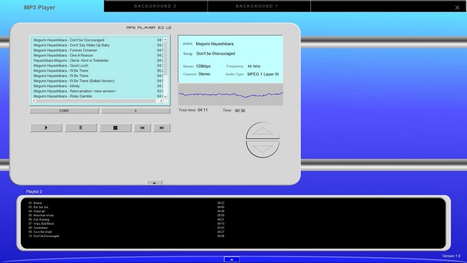Click the A button beside LOAD
This screenshot has width=467, height=263.
click(x=135, y=110)
